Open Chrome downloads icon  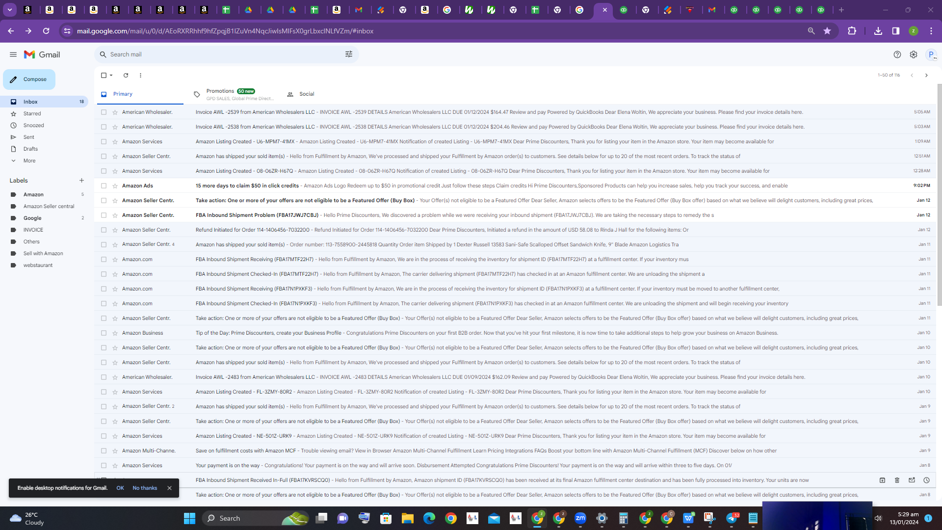click(x=878, y=31)
